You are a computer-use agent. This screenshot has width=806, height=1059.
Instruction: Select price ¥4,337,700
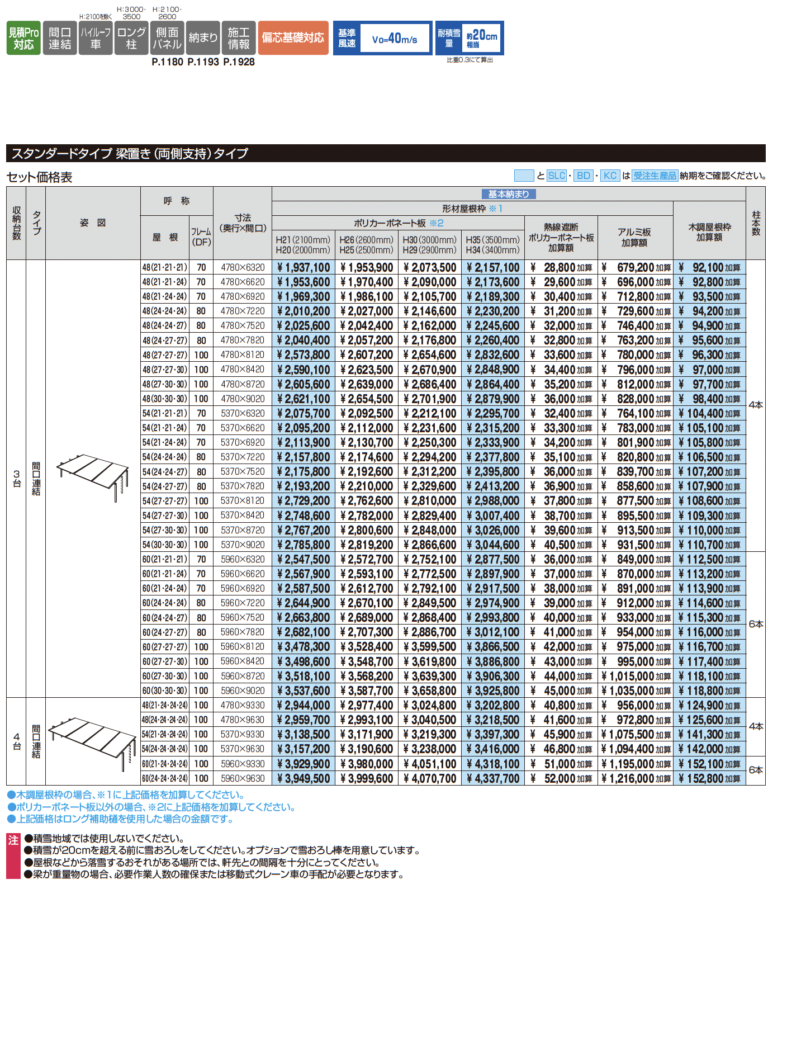493,778
